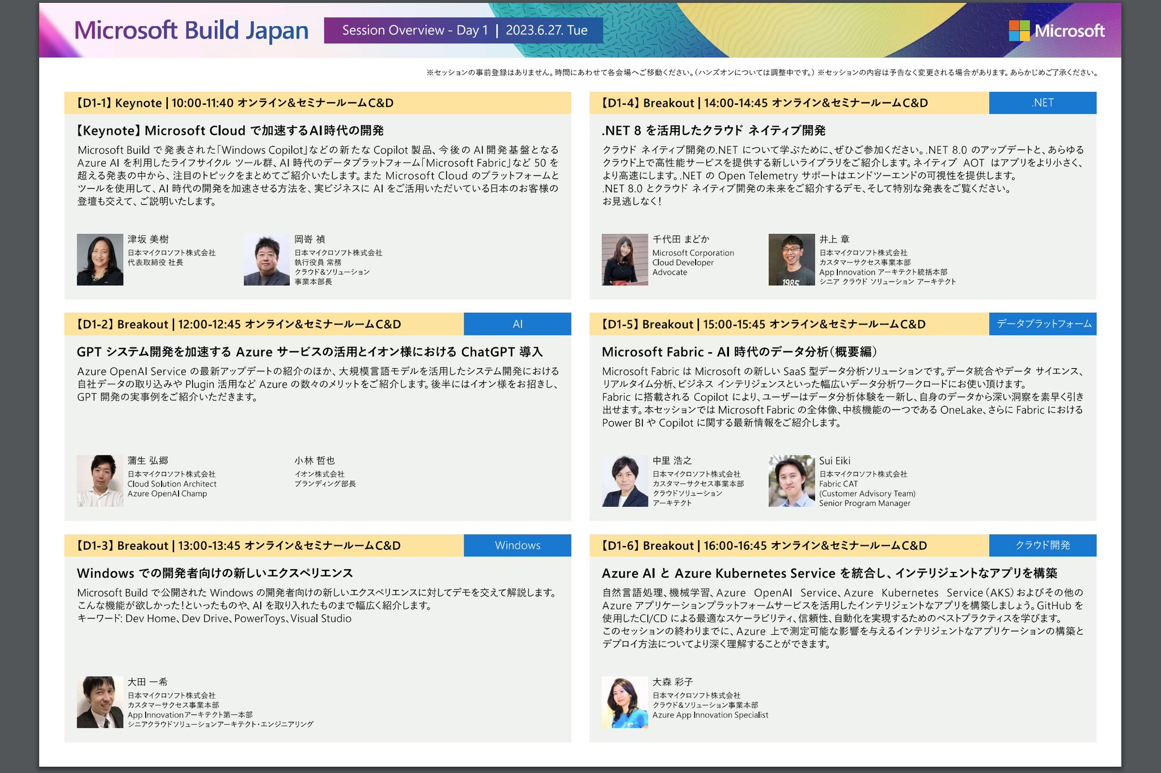
Task: Select the Windows tag on session D1-3
Action: [x=516, y=545]
